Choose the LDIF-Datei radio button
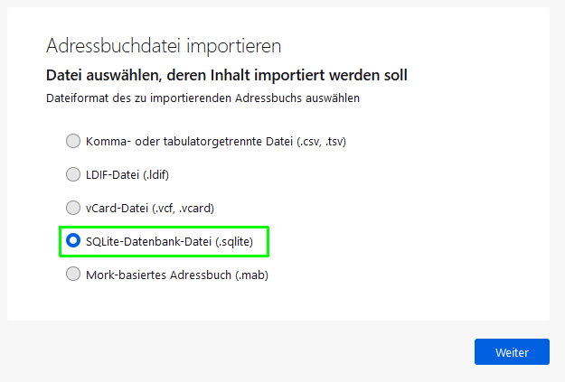Viewport: 565px width, 382px height. click(x=72, y=174)
